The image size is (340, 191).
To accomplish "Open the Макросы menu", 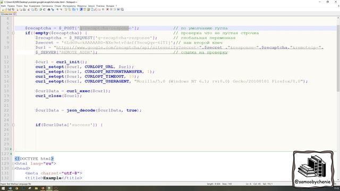I will point(82,6).
